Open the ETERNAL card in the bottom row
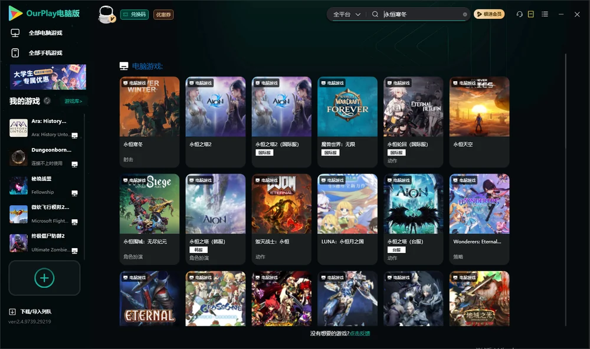590x349 pixels. pos(149,299)
